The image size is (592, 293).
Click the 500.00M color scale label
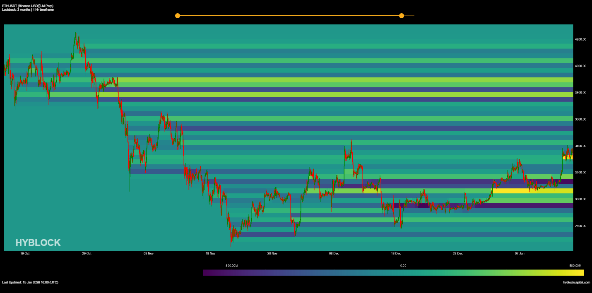pos(575,266)
